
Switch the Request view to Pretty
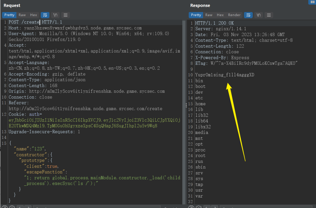[9, 15]
